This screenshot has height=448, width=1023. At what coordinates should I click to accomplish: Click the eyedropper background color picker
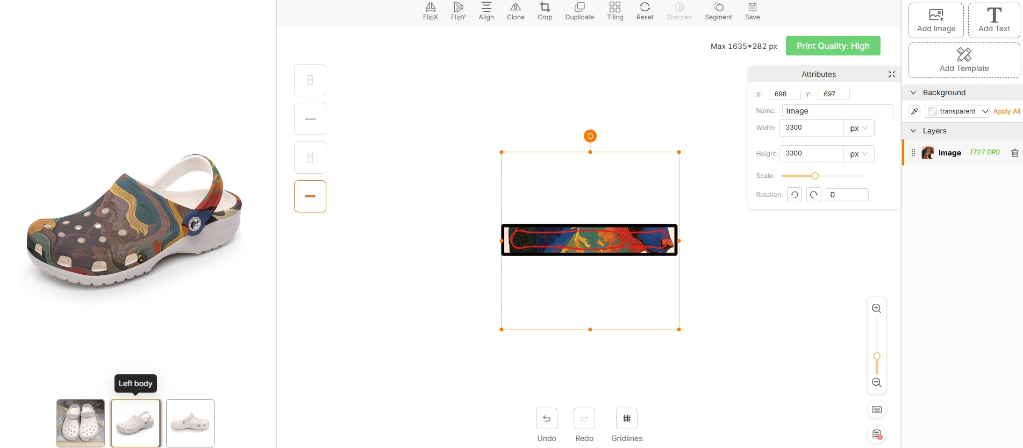tap(914, 111)
